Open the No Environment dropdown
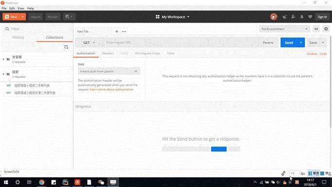The width and height of the screenshot is (332, 187). tap(284, 29)
